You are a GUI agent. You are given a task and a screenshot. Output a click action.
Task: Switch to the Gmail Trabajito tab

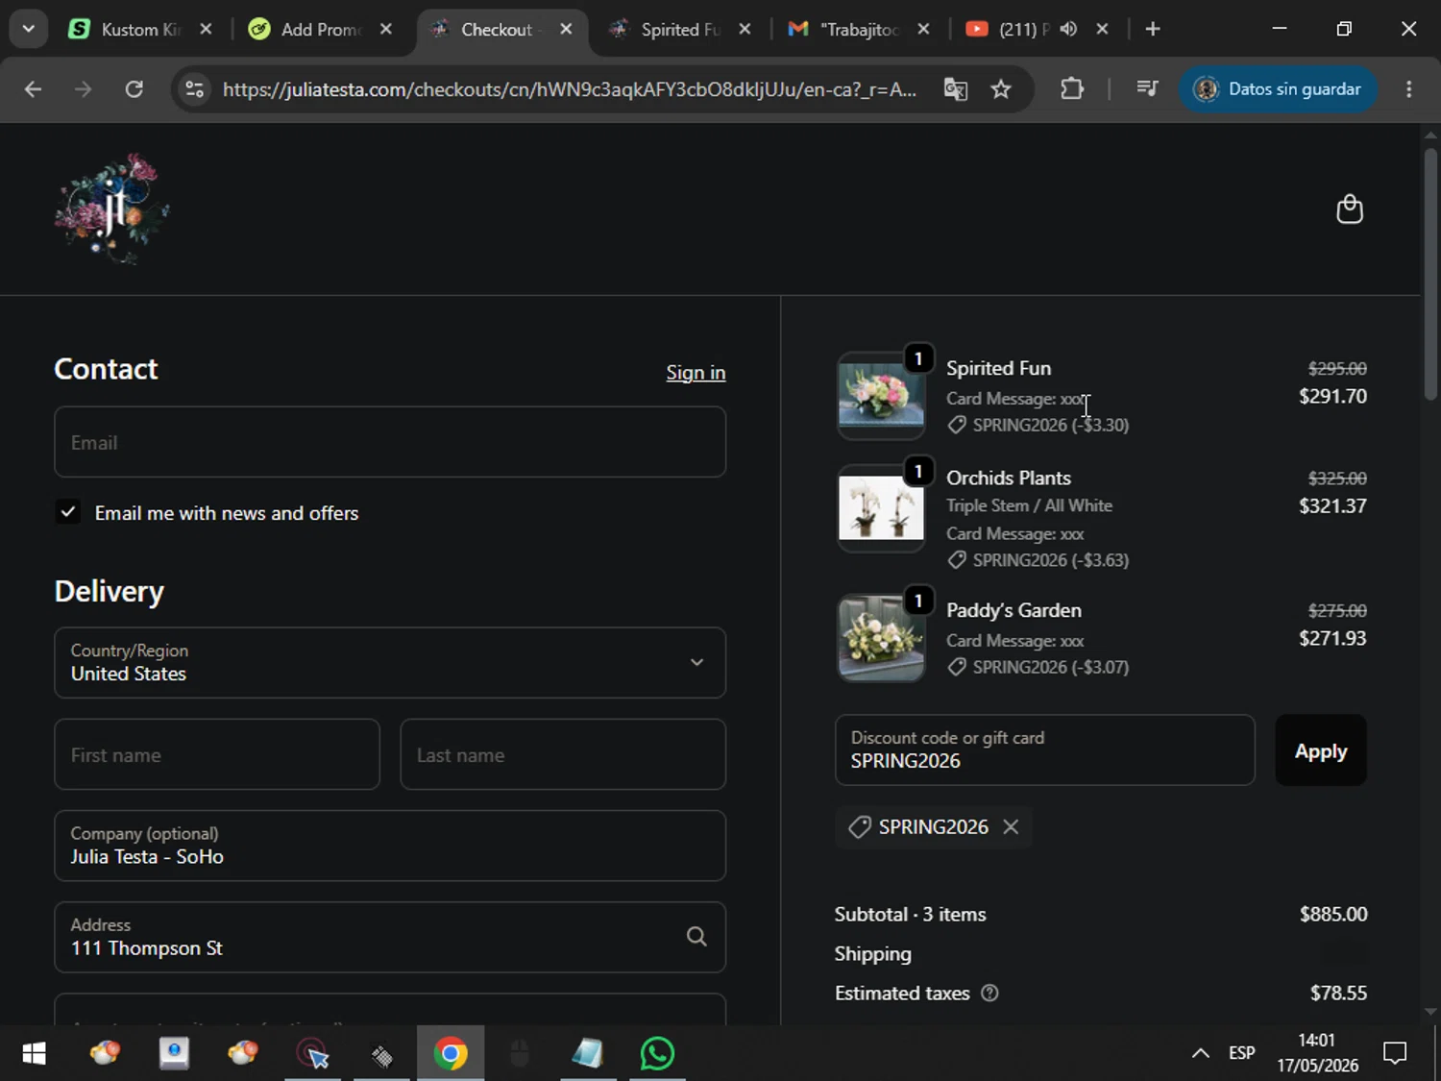pos(858,29)
